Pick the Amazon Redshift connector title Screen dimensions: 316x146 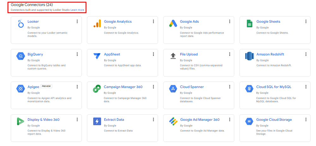(270, 54)
